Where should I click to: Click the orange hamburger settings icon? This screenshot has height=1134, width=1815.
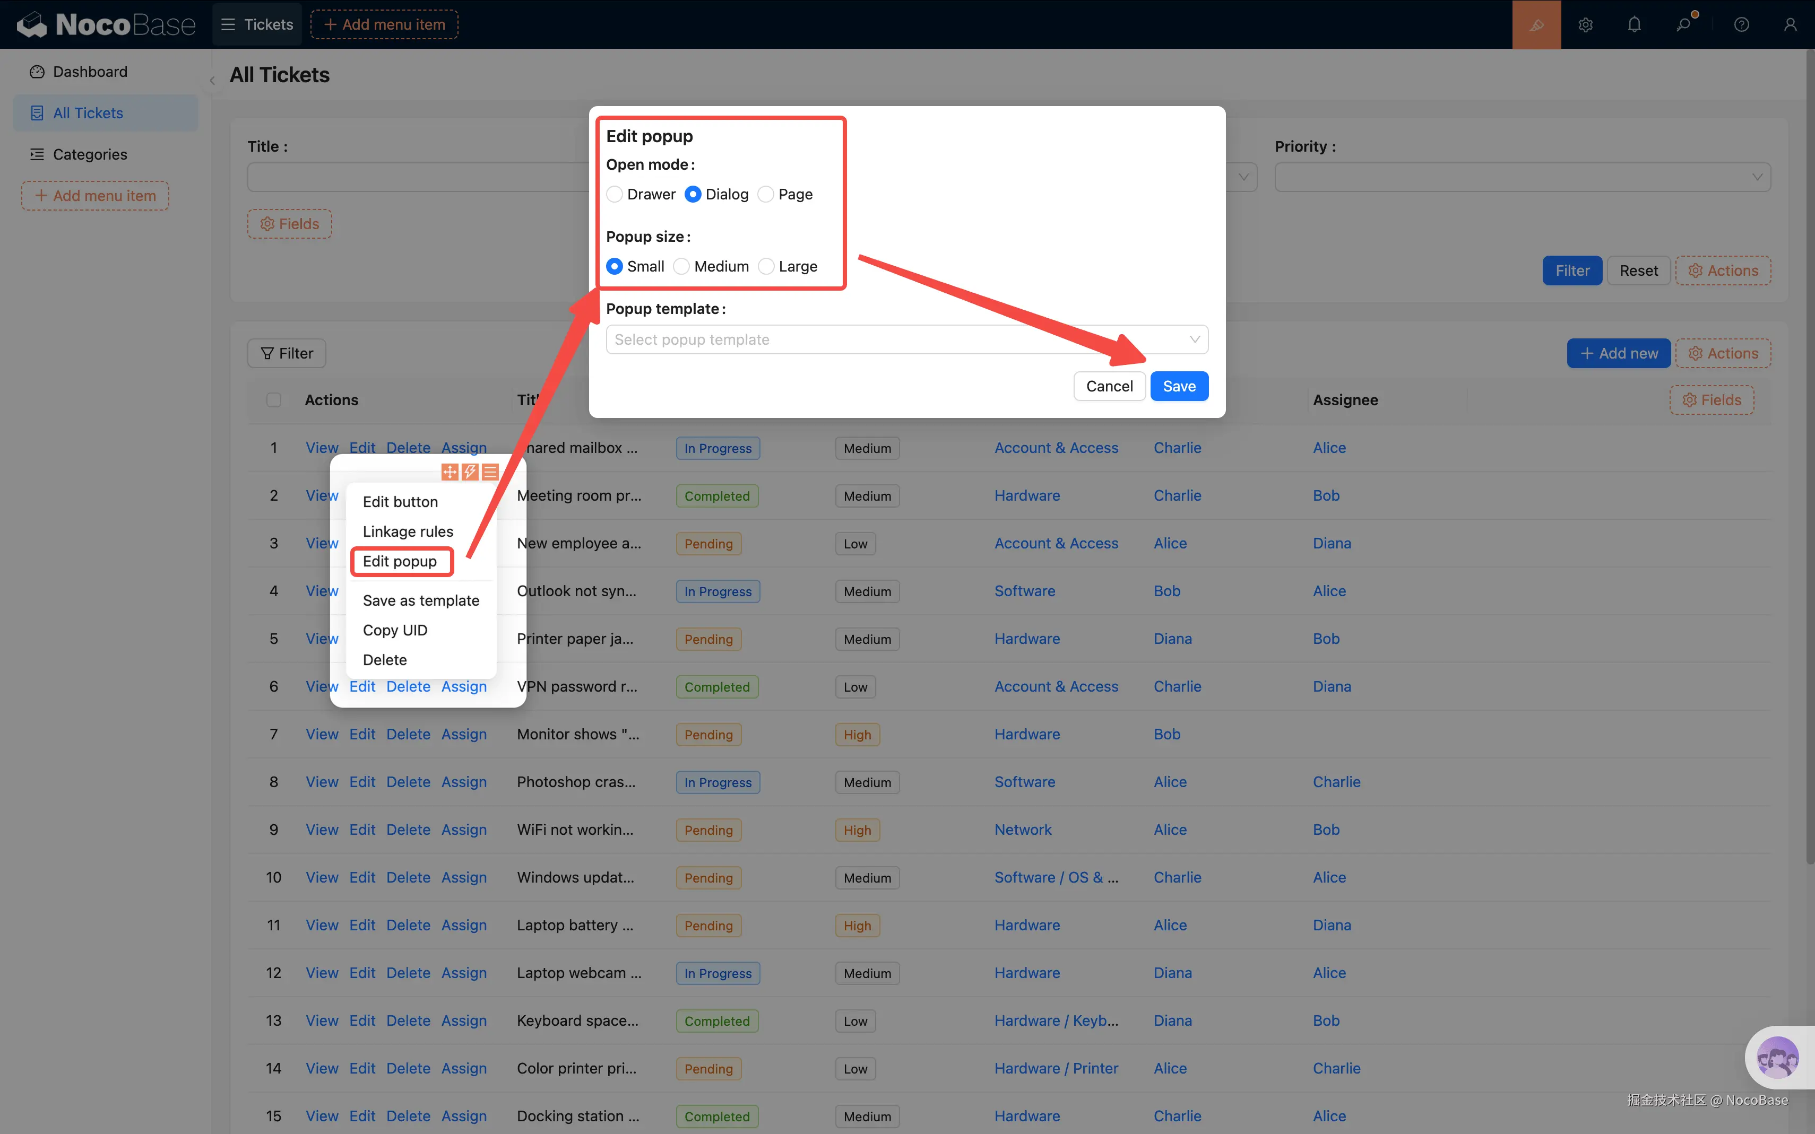point(490,472)
